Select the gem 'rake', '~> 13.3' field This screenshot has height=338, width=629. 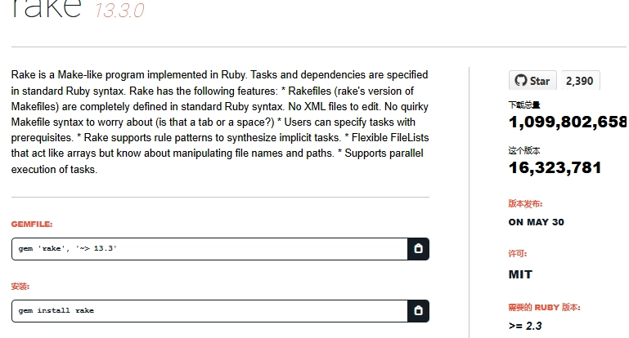[209, 249]
